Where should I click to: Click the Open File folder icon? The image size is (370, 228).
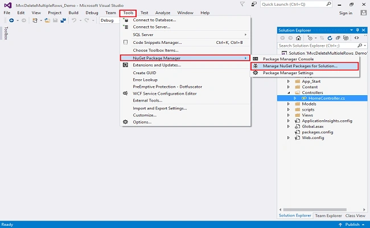click(x=47, y=21)
